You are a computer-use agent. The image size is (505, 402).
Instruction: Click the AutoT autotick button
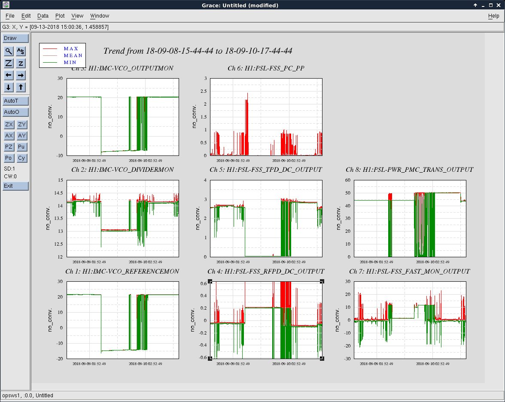point(15,101)
